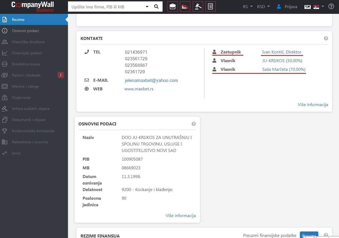Click the gavel icon beside Arhiva sudskih objava
Viewport: 339px width, 238px height.
[x=4, y=109]
